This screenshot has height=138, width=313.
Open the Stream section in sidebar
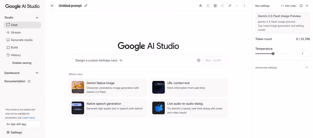(22, 32)
